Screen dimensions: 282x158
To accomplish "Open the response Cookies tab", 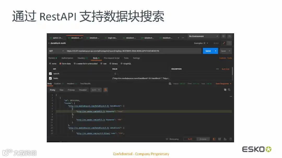I will pos(59,84).
